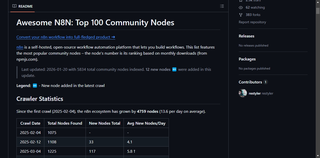320x158 pixels.
Task: Click the '1225' table cell
Action: (x=65, y=151)
